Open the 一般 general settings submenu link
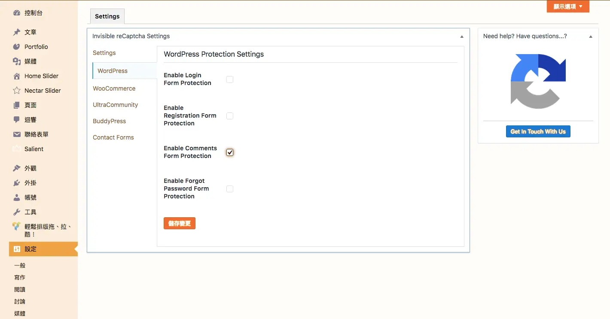This screenshot has height=319, width=610. click(20, 265)
